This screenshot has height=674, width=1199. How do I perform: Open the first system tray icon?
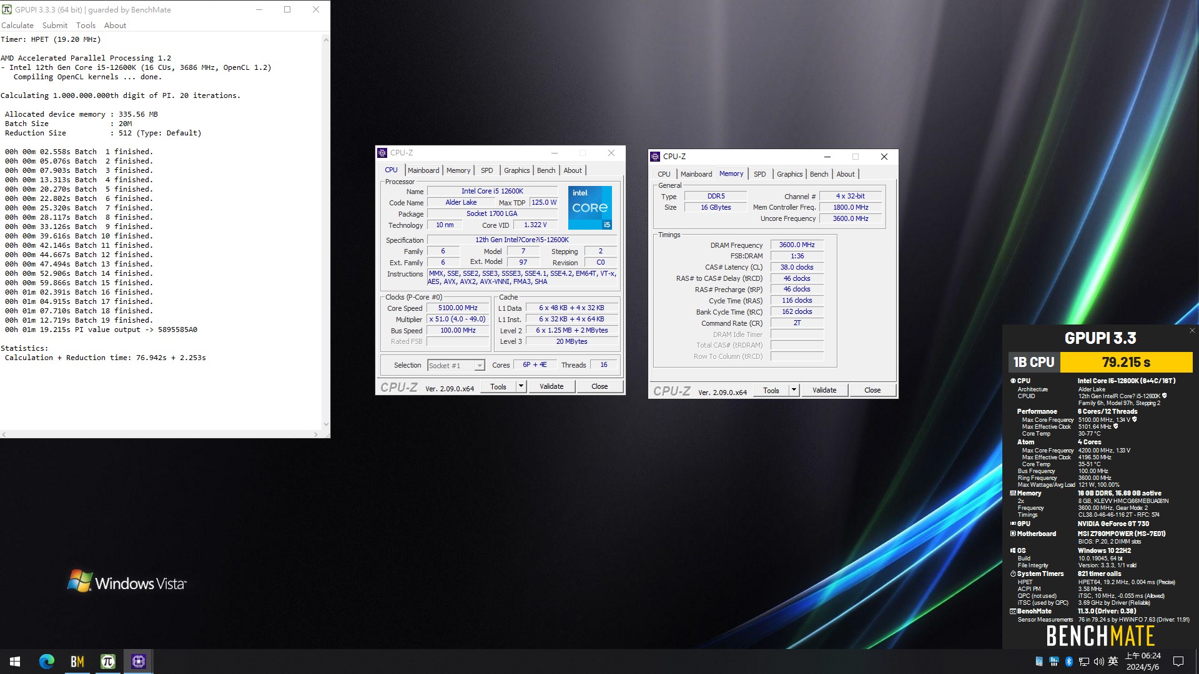[1039, 662]
